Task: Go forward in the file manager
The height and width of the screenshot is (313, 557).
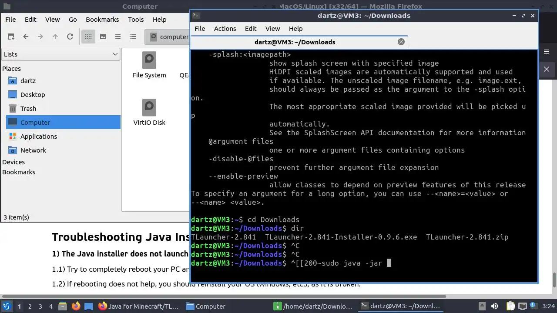Action: [40, 37]
